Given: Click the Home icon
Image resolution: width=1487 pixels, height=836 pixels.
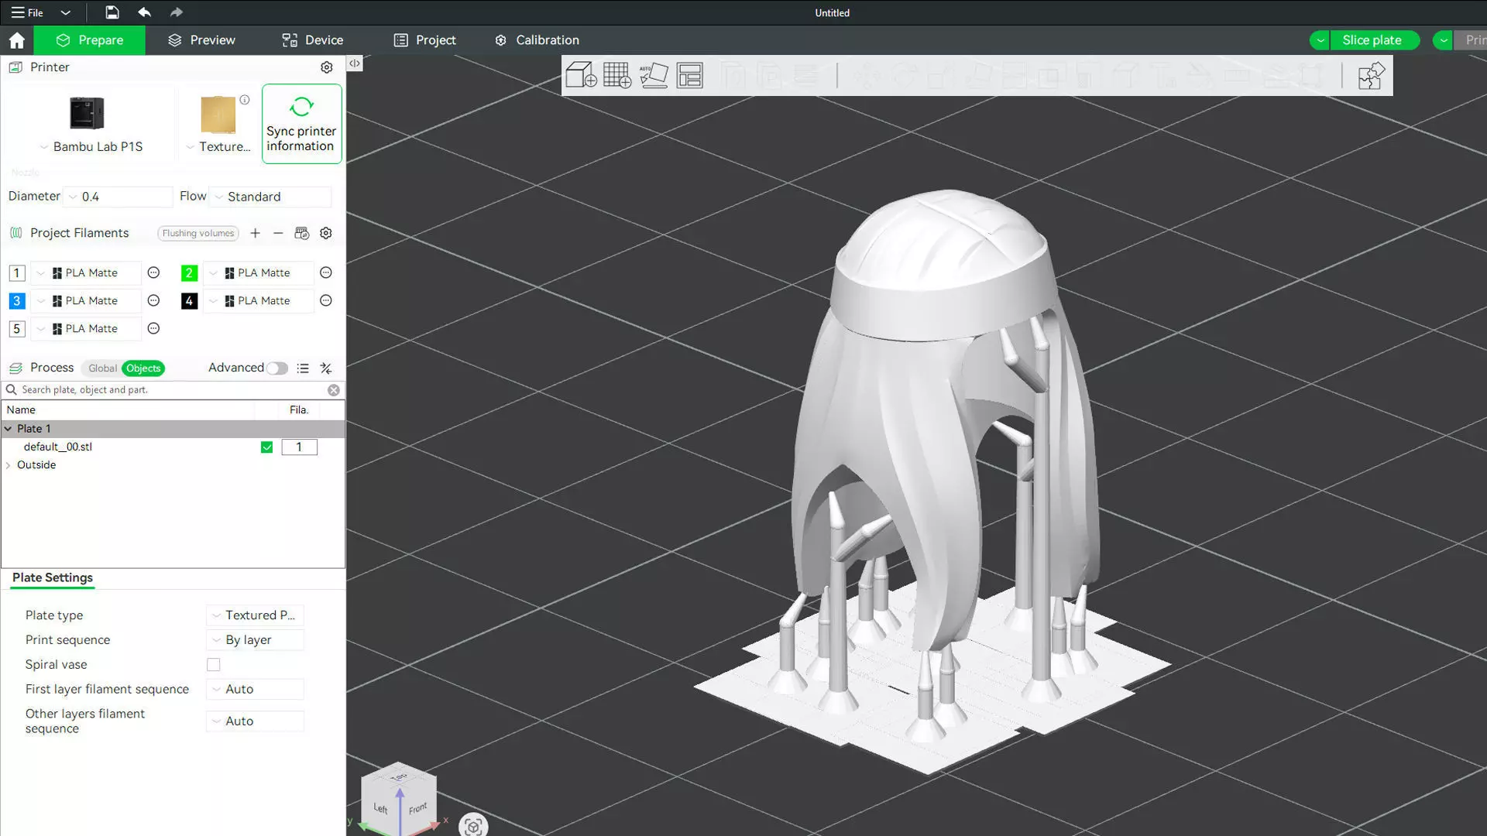Looking at the screenshot, I should pos(17,40).
